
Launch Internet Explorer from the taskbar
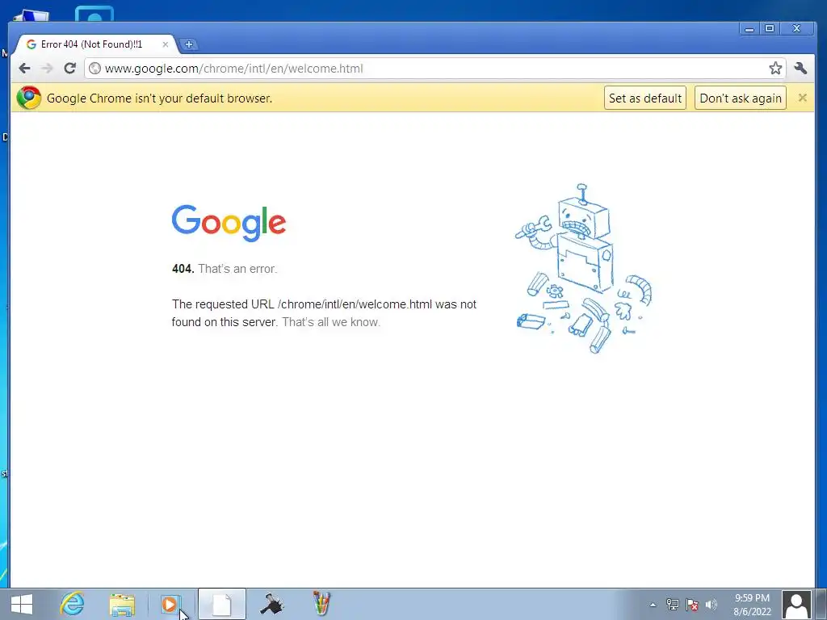[x=72, y=604]
